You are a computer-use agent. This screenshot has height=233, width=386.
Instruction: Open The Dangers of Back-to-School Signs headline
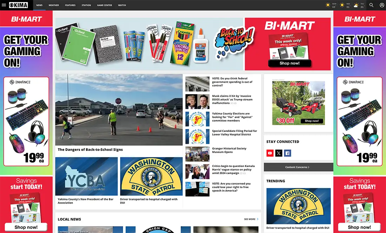point(90,149)
